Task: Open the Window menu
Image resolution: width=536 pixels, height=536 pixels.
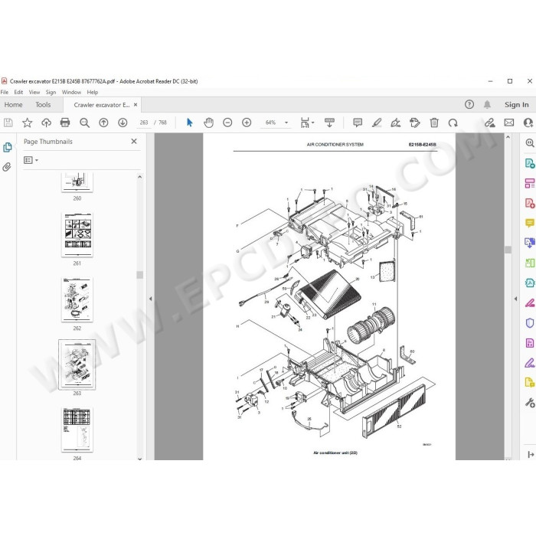Action: tap(71, 92)
